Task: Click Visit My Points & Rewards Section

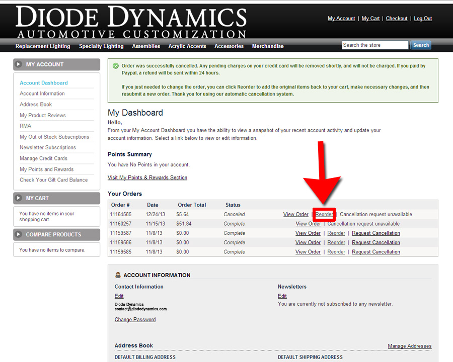Action: point(147,177)
